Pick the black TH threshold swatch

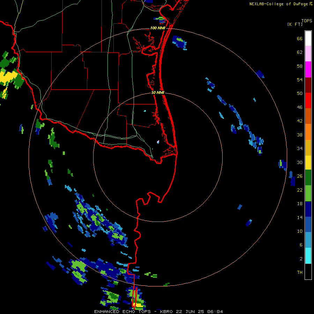(308, 271)
